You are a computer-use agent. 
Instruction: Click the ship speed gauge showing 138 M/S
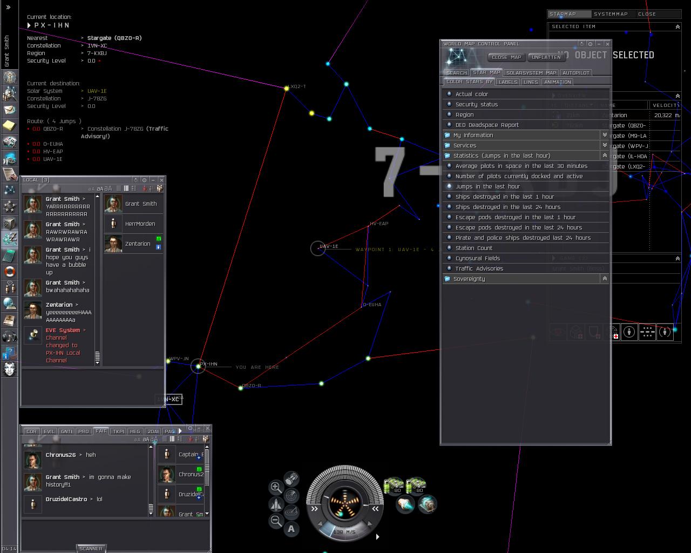(344, 532)
